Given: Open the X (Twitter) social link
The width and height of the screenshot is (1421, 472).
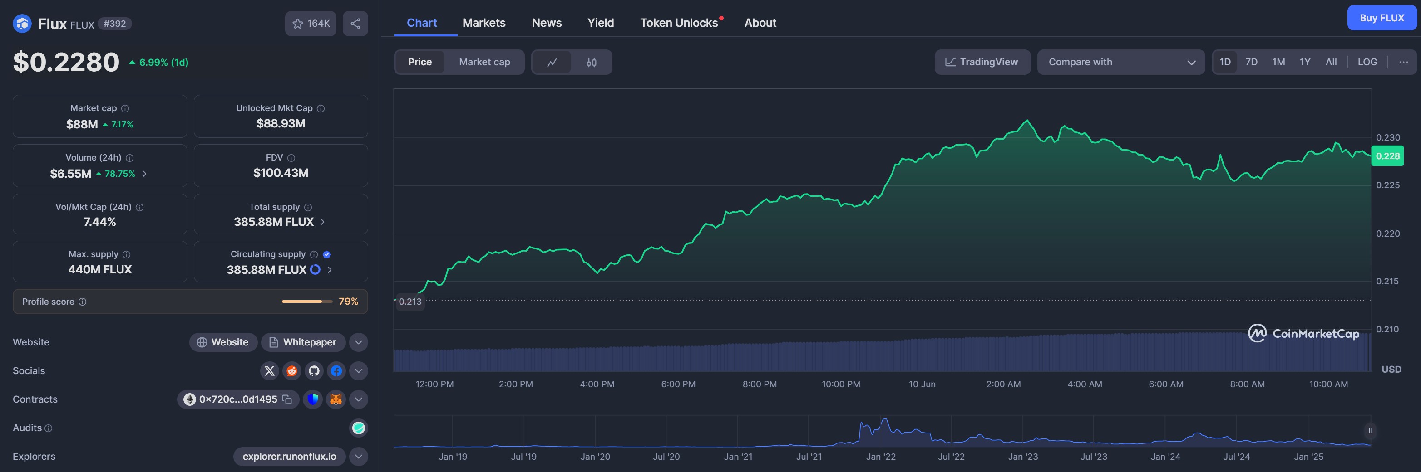Looking at the screenshot, I should pyautogui.click(x=269, y=370).
